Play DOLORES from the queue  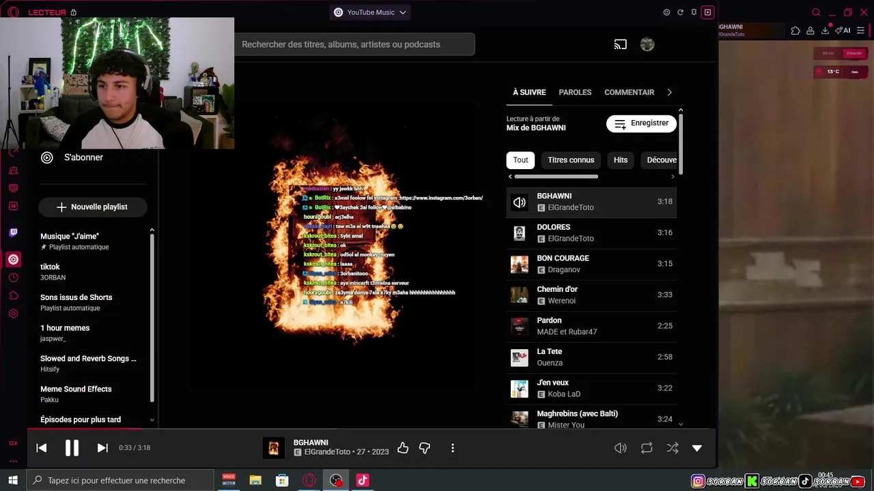coord(591,233)
